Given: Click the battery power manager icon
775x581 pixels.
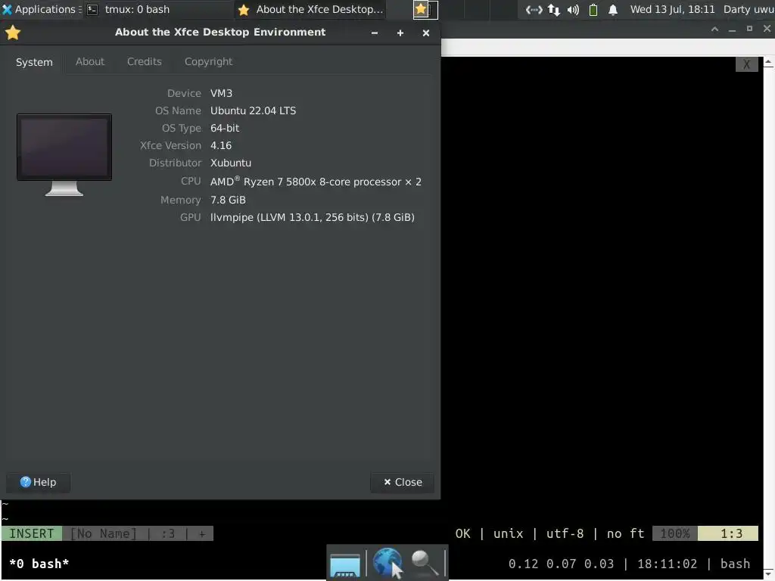Looking at the screenshot, I should (x=593, y=9).
